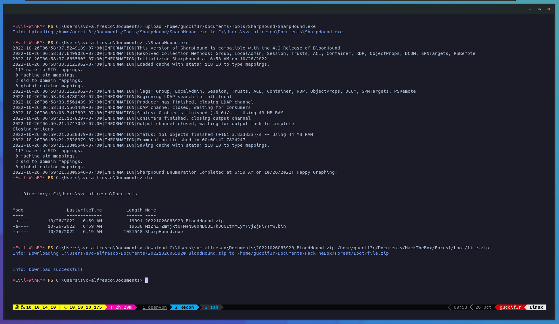Click the guccif3r username segment
The width and height of the screenshot is (559, 324).
(510, 307)
